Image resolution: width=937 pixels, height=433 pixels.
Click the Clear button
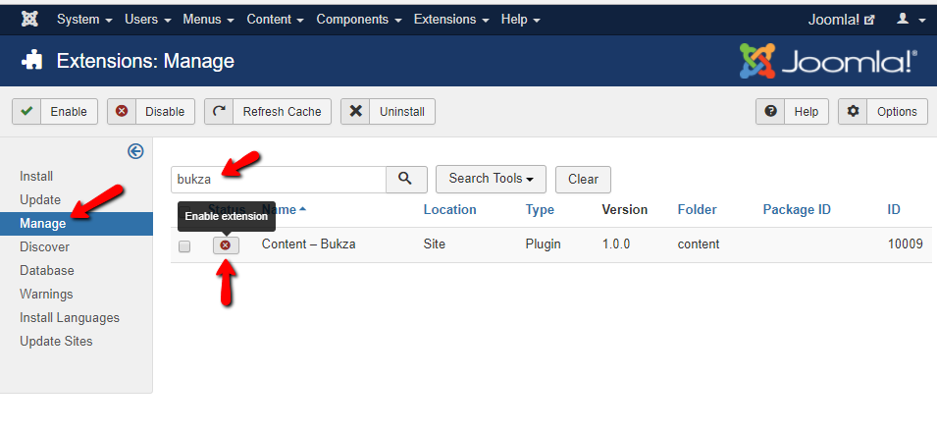coord(583,180)
